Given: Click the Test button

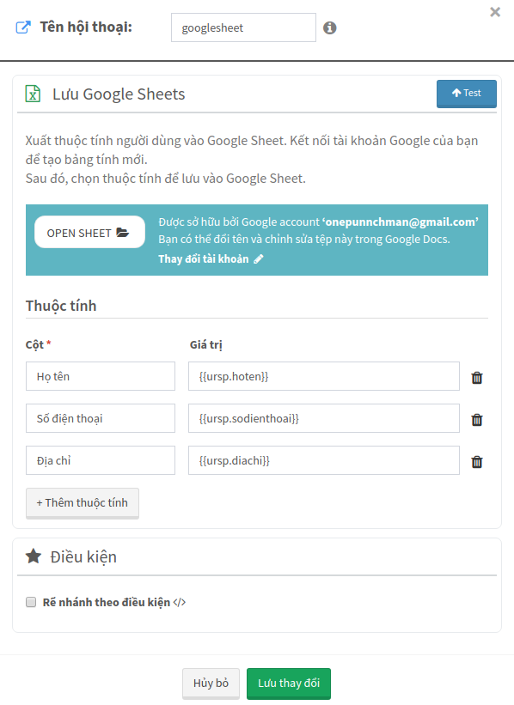Looking at the screenshot, I should (x=466, y=94).
